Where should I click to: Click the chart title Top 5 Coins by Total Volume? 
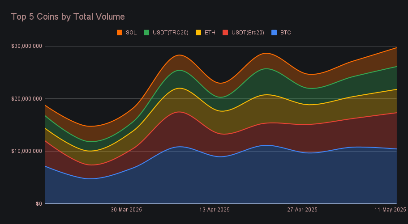68,17
